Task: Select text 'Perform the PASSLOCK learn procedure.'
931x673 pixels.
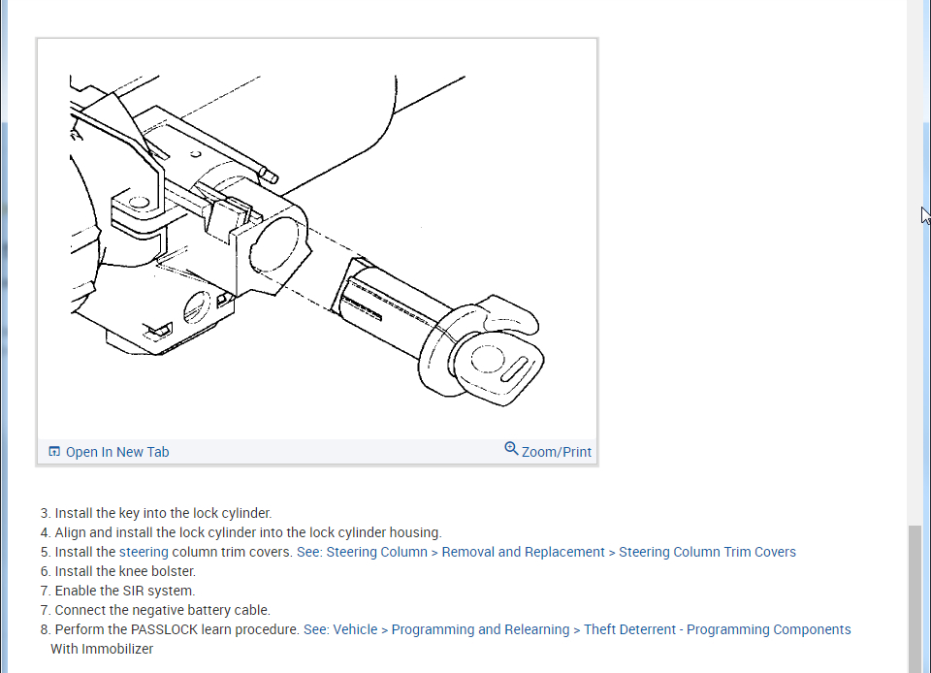Action: pos(177,629)
